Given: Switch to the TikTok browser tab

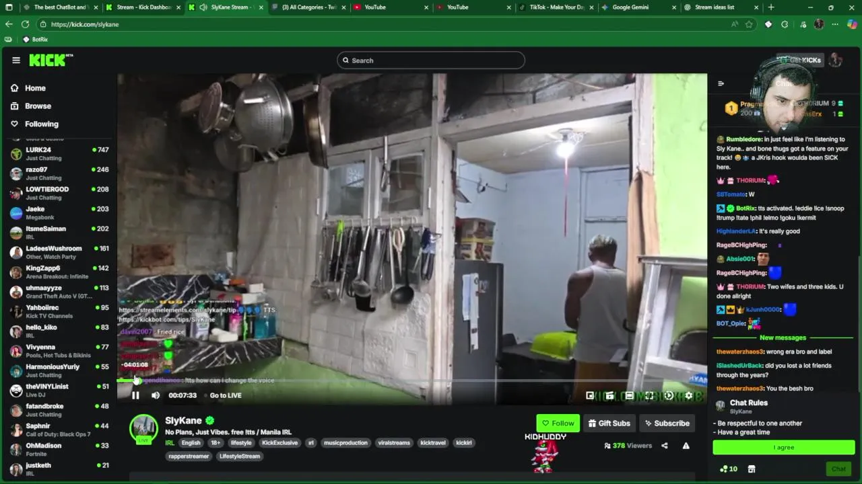Looking at the screenshot, I should [x=556, y=7].
